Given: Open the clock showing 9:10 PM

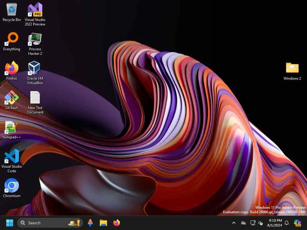Looking at the screenshot, I should 275,223.
